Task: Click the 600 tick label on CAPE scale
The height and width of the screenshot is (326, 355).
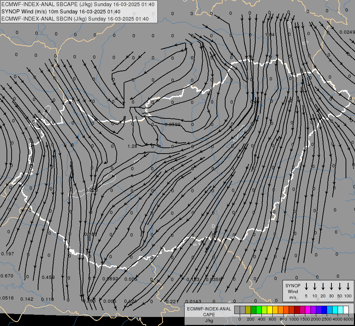Action: 272,319
